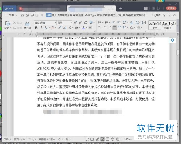
Task: Click the navigation pin icon beside document
Action: point(172,40)
